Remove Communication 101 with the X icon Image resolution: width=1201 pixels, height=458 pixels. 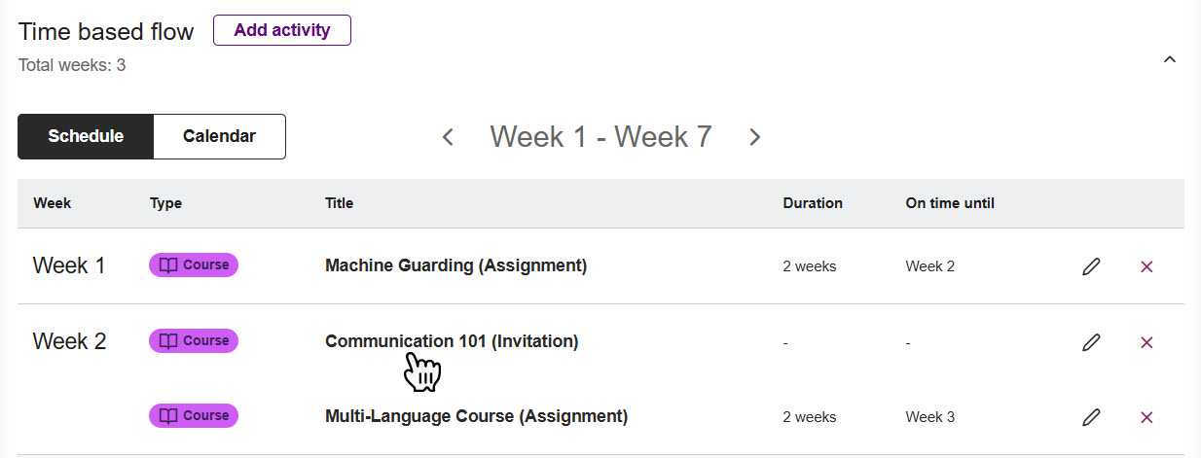click(x=1146, y=341)
